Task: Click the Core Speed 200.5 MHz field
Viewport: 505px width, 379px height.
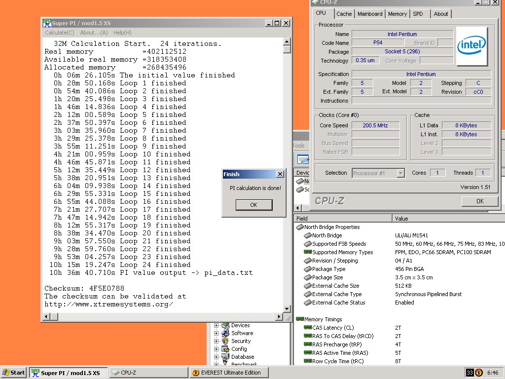Action: pos(375,125)
